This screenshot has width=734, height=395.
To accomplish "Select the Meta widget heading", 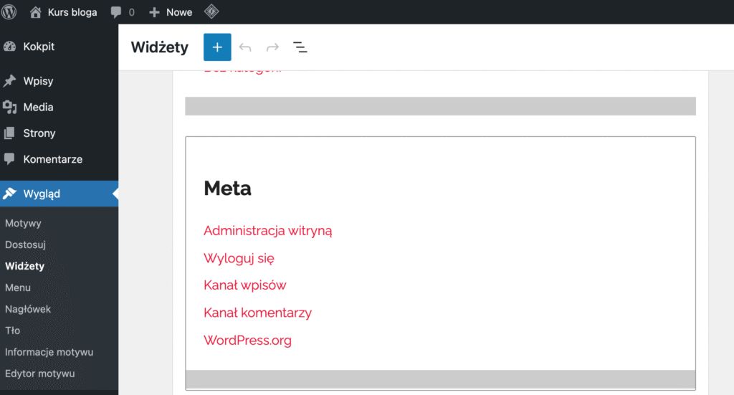I will [x=227, y=189].
